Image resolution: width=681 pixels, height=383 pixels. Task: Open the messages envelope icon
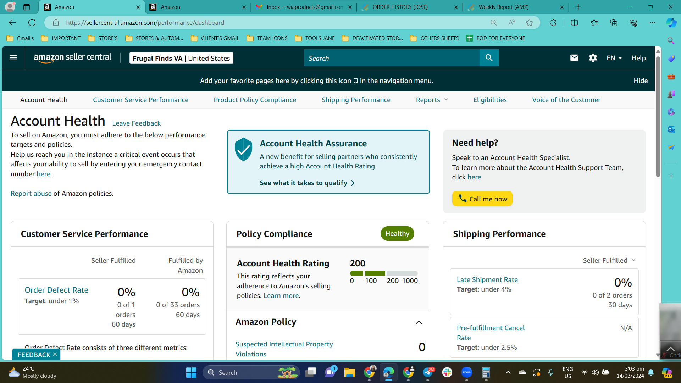(x=574, y=58)
